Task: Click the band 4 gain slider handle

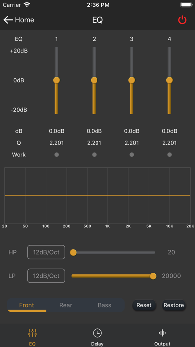Action: (170, 80)
